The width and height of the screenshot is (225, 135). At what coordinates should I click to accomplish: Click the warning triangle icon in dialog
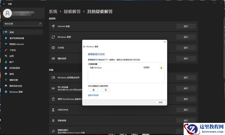click(x=161, y=67)
